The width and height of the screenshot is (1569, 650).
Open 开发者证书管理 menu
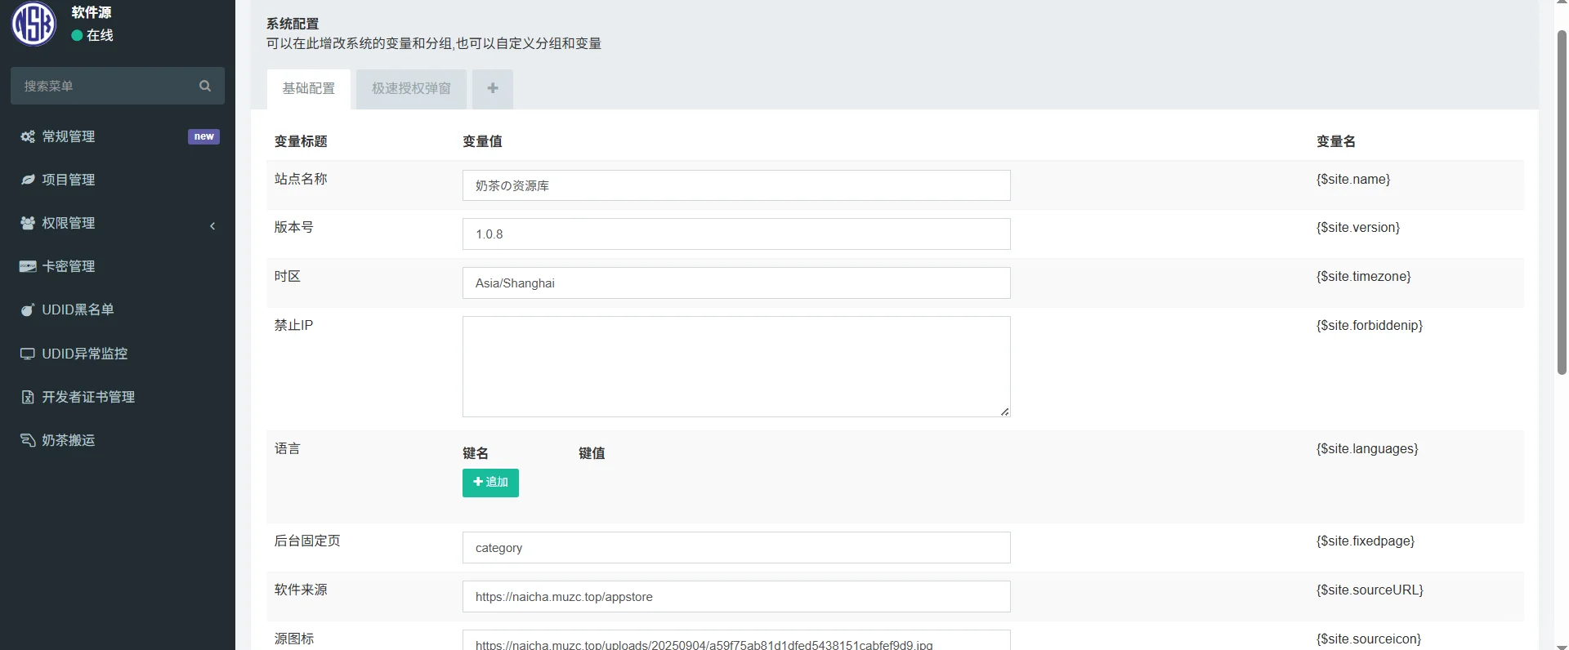coord(118,397)
